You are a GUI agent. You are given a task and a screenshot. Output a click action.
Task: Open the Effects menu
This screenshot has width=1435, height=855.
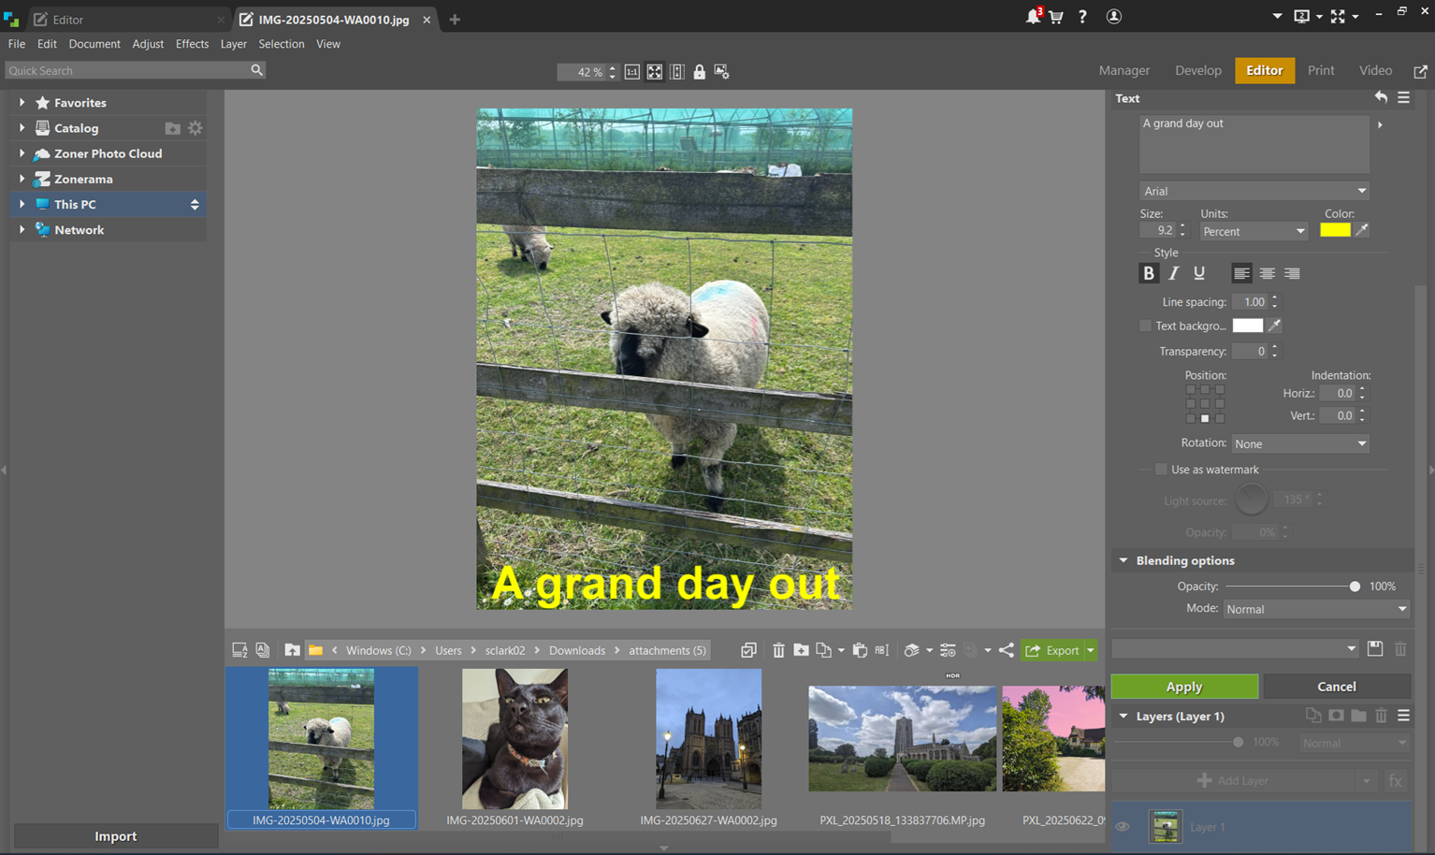[x=192, y=44]
